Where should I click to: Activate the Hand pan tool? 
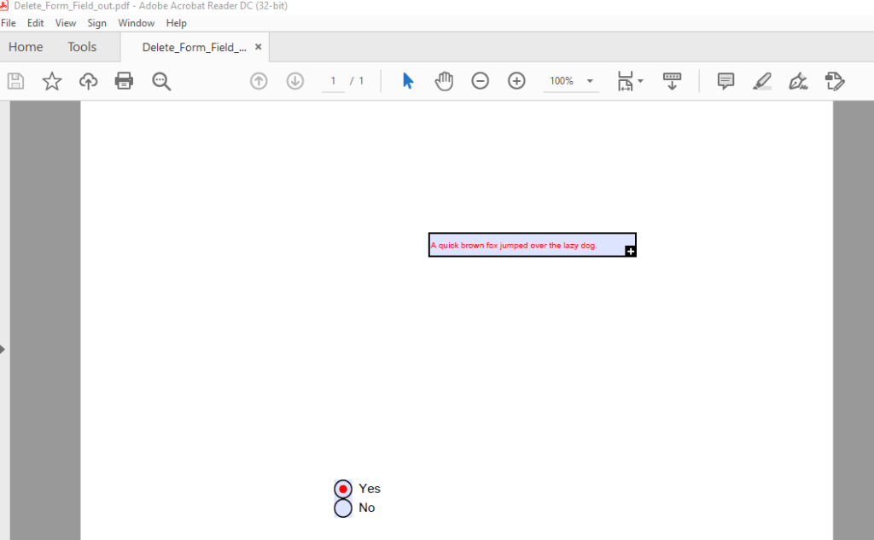pos(444,81)
